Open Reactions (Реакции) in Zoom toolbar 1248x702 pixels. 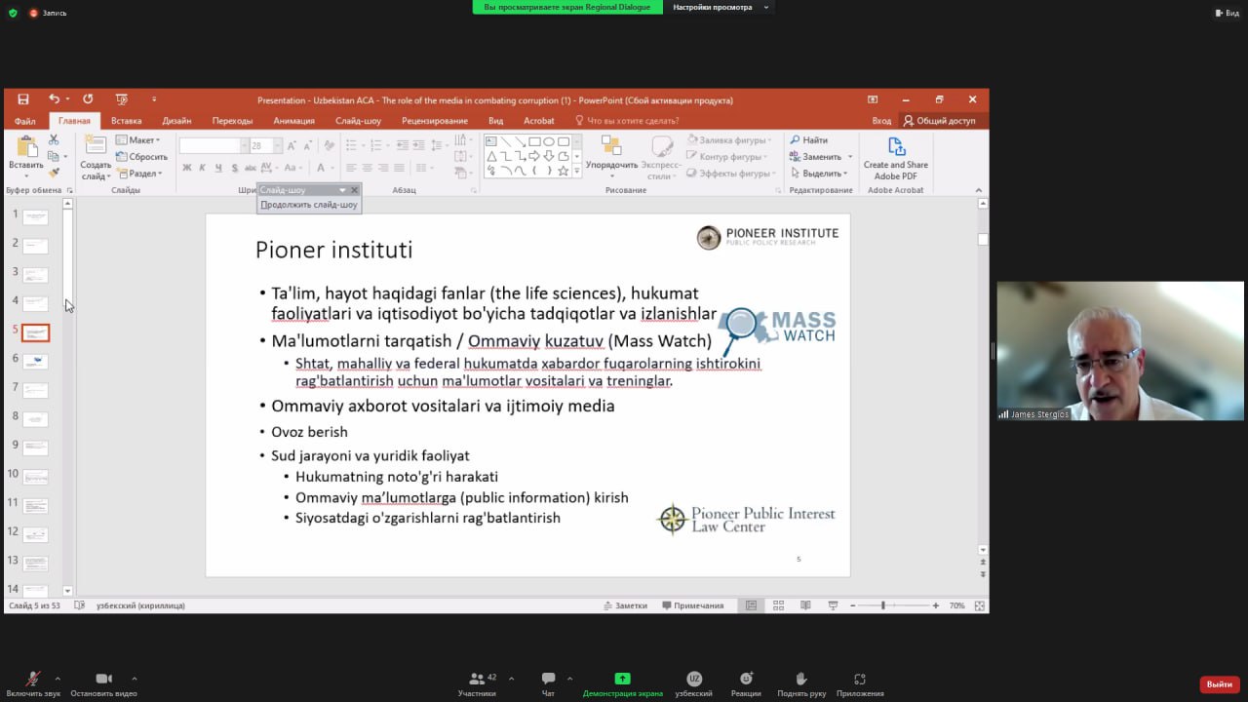(x=746, y=679)
